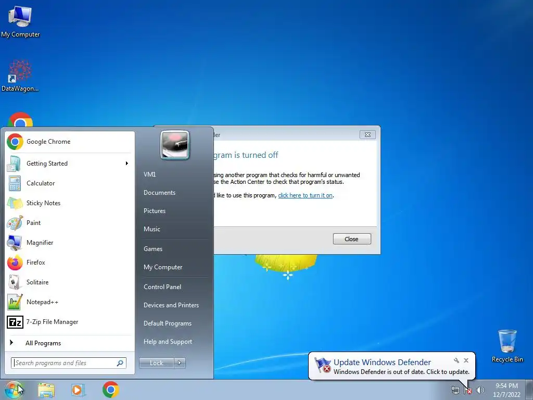533x400 pixels.
Task: Open Sticky Notes
Action: (70, 203)
